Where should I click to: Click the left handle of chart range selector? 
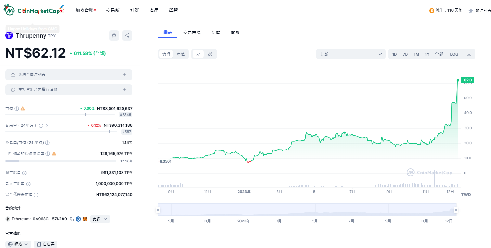(x=158, y=210)
